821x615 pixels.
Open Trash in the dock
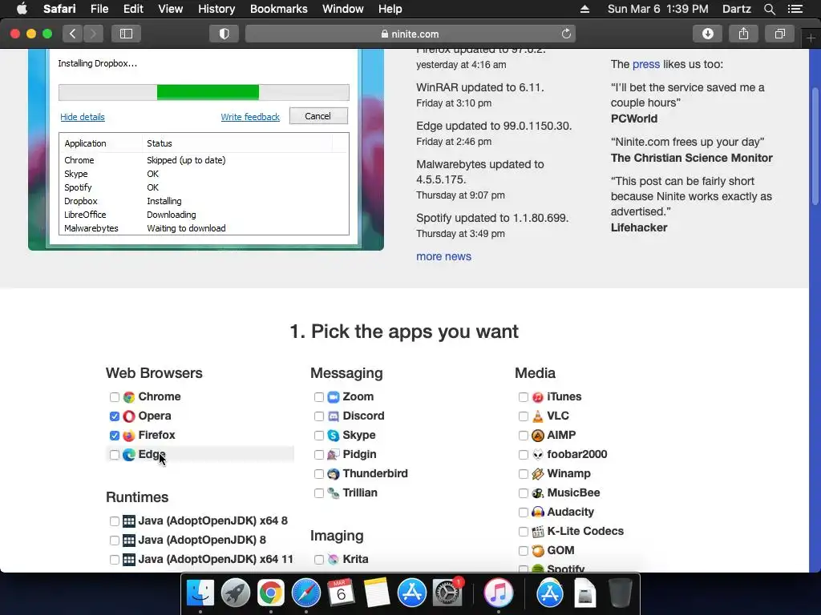click(620, 593)
